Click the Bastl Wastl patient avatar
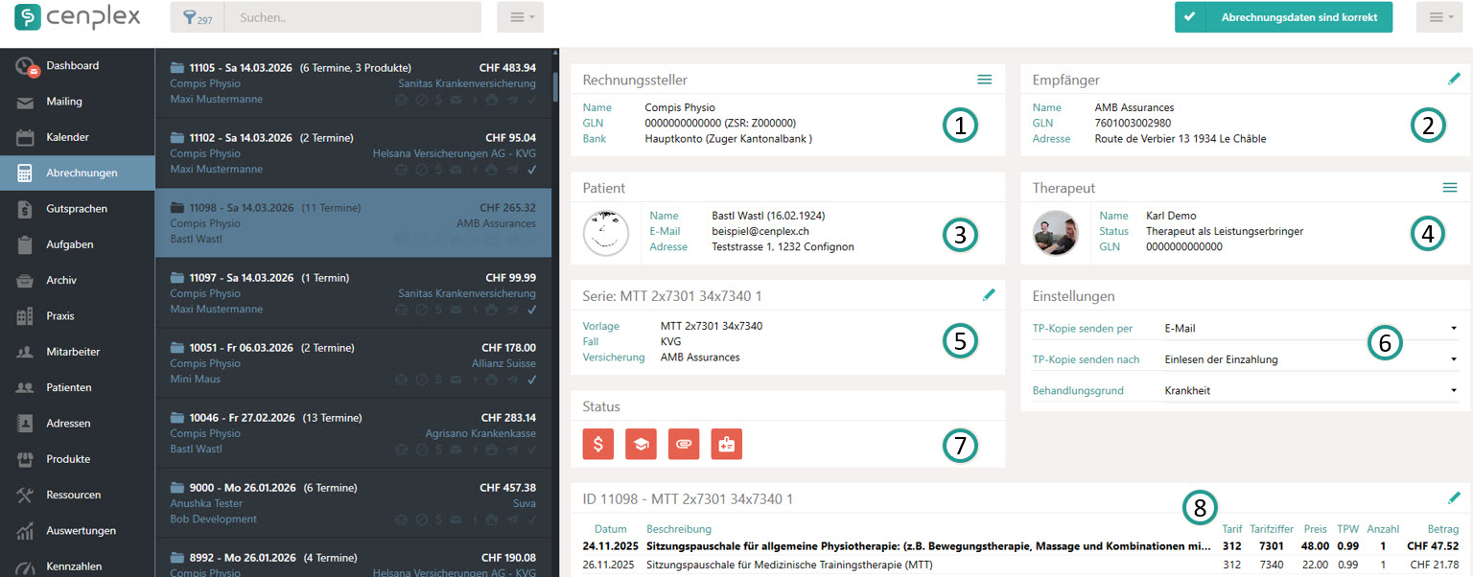This screenshot has width=1473, height=577. coord(606,233)
